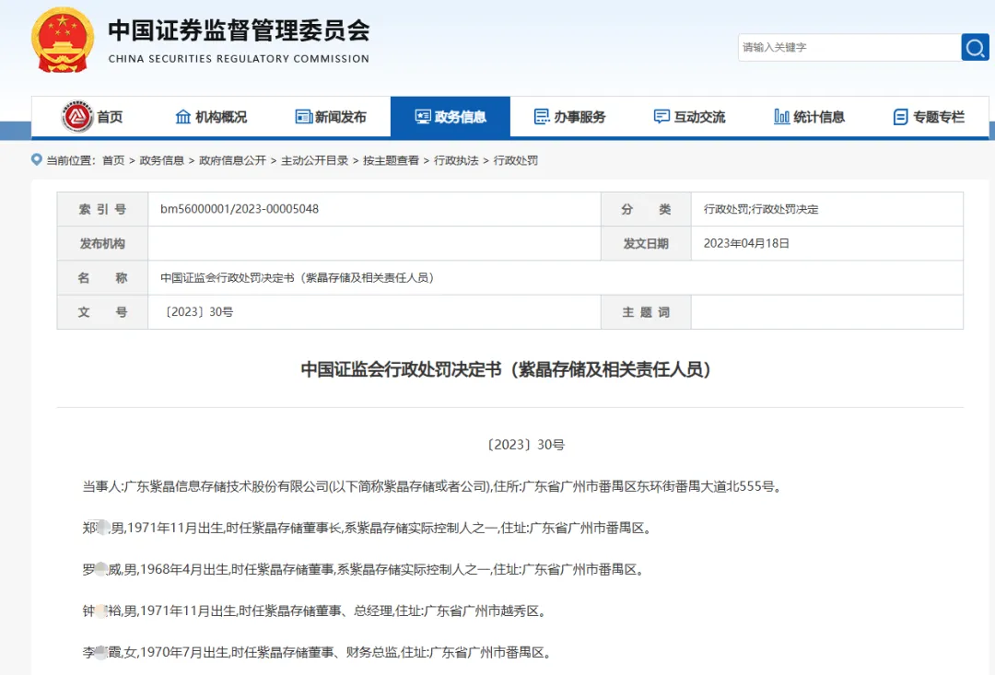
Task: Click the document icon beside 办事服务
Action: click(542, 117)
